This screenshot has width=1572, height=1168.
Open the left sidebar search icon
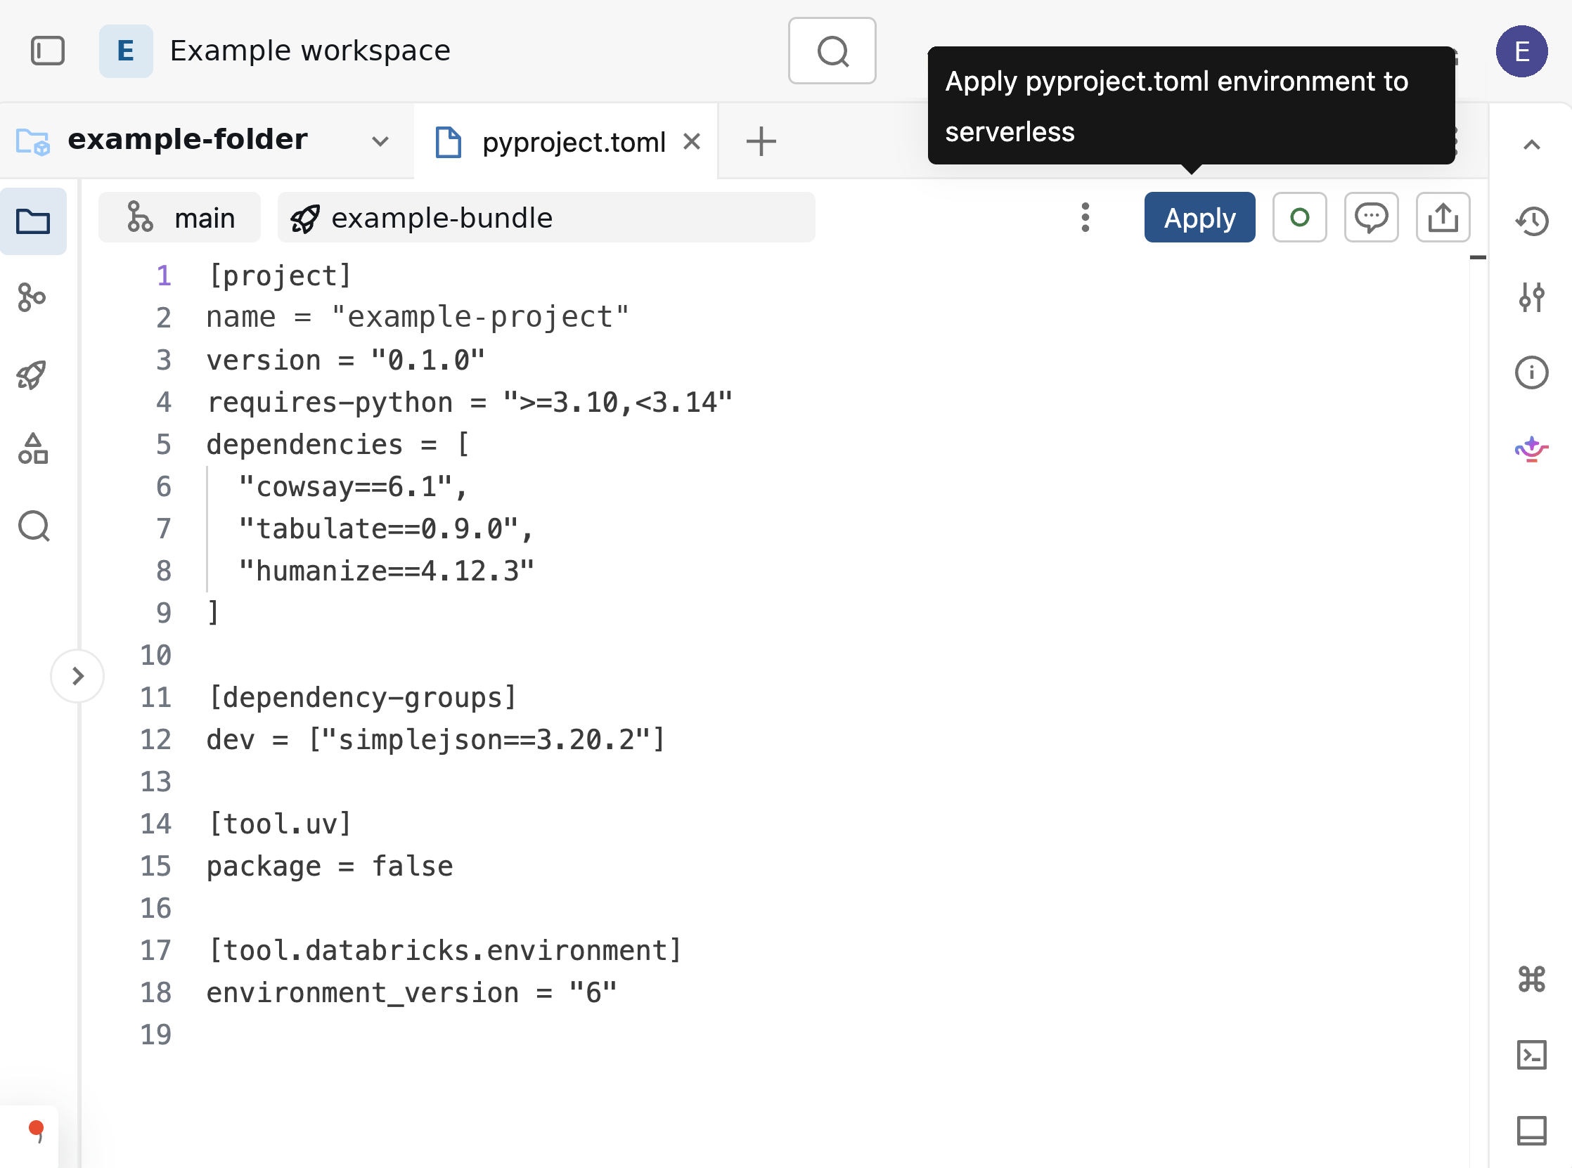coord(33,526)
